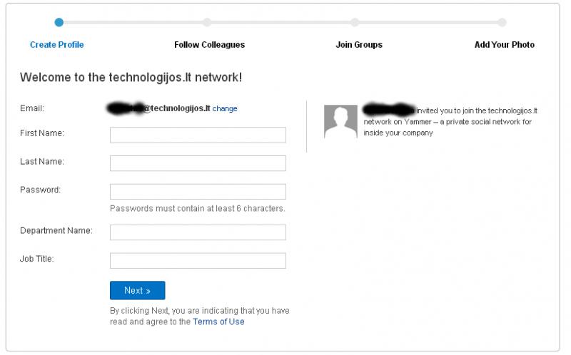The image size is (571, 355).
Task: Click the Join Groups progress dot
Action: [x=355, y=23]
